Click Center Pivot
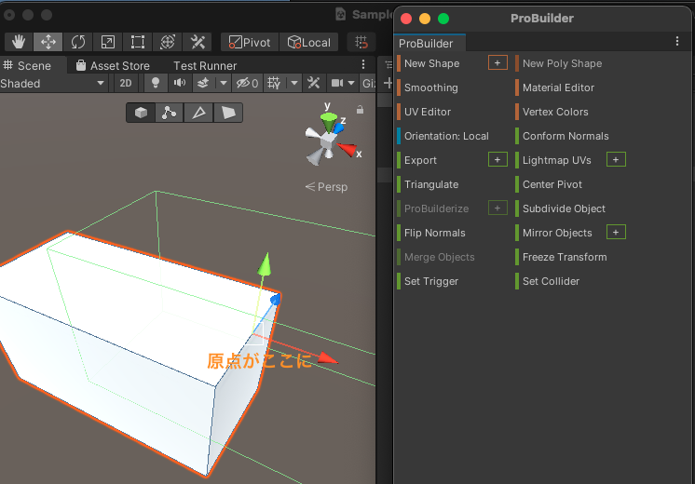695x484 pixels. [552, 184]
